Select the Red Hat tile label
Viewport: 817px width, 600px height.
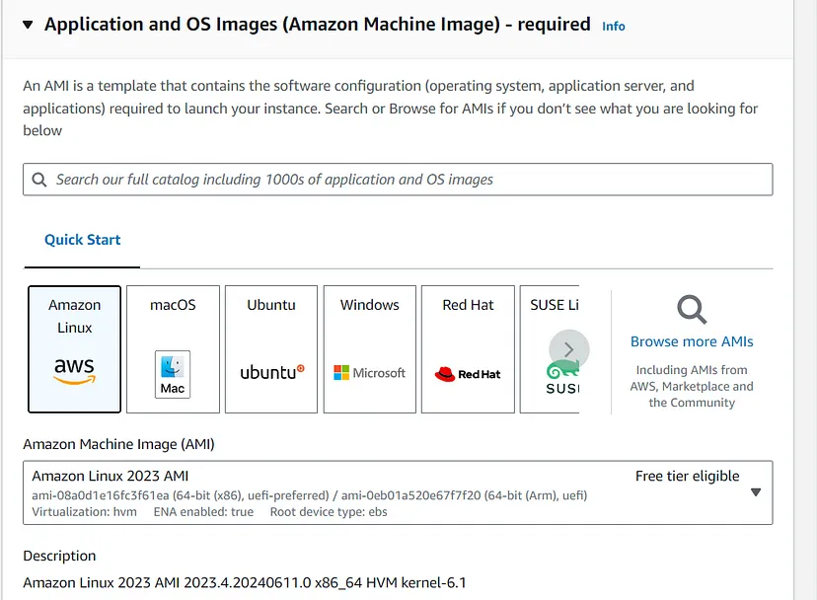click(468, 305)
